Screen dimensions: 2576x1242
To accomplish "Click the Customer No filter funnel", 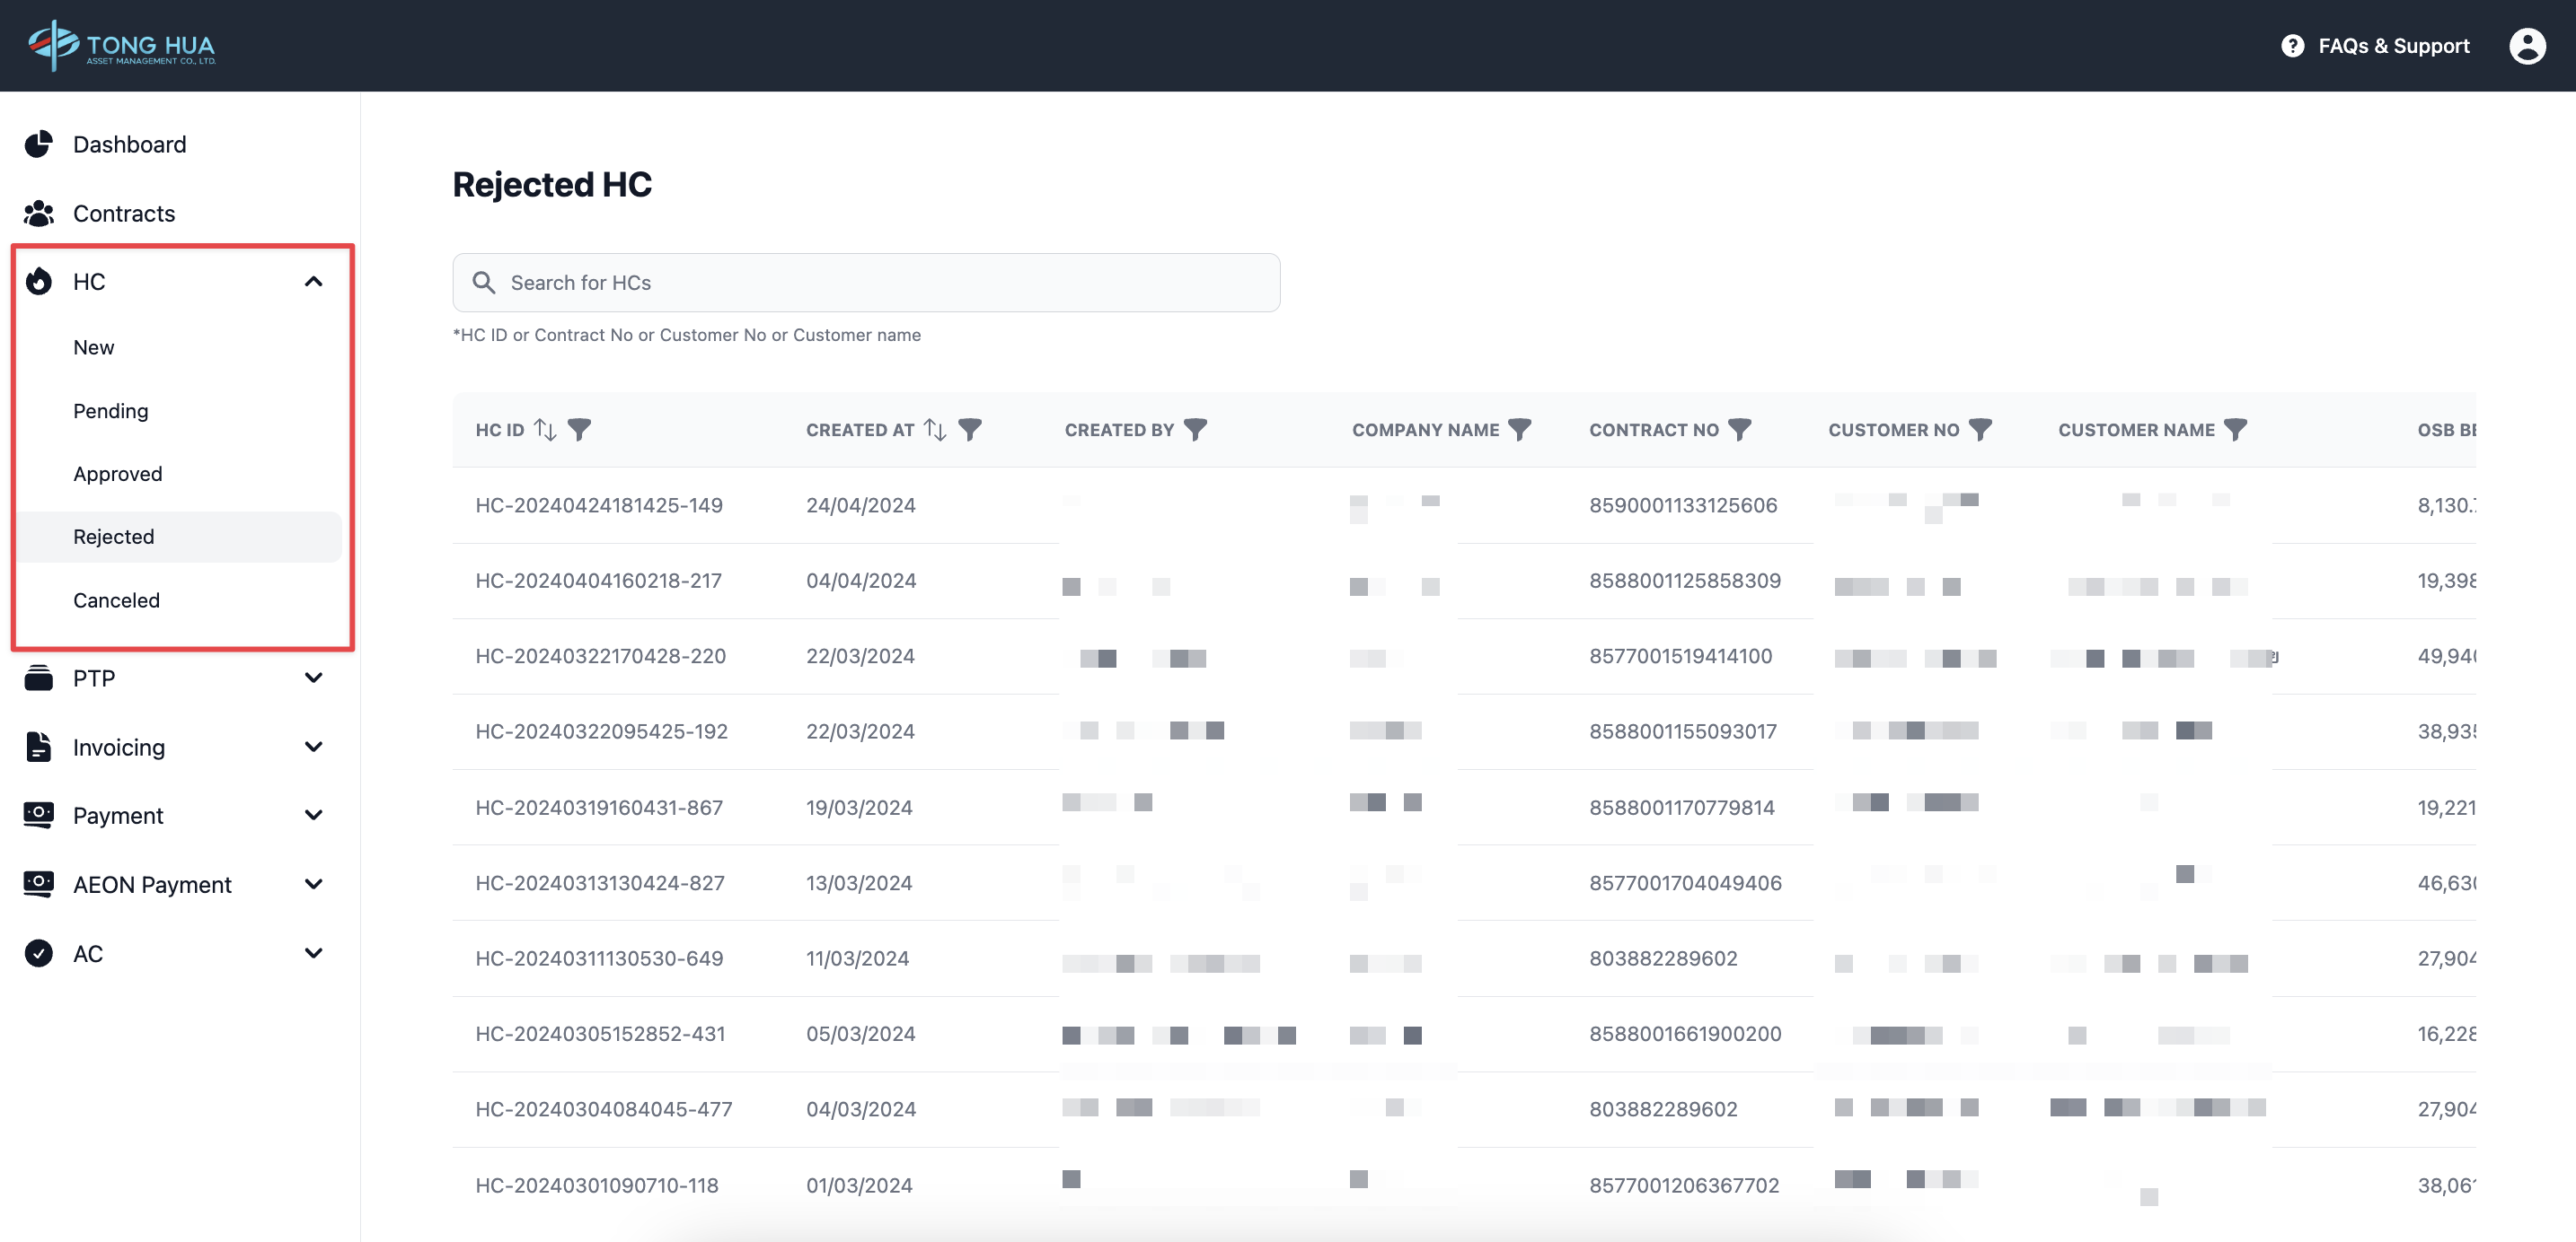I will point(1980,430).
